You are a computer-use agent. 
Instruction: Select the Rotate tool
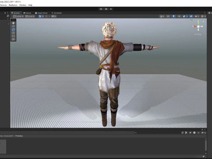[13, 30]
